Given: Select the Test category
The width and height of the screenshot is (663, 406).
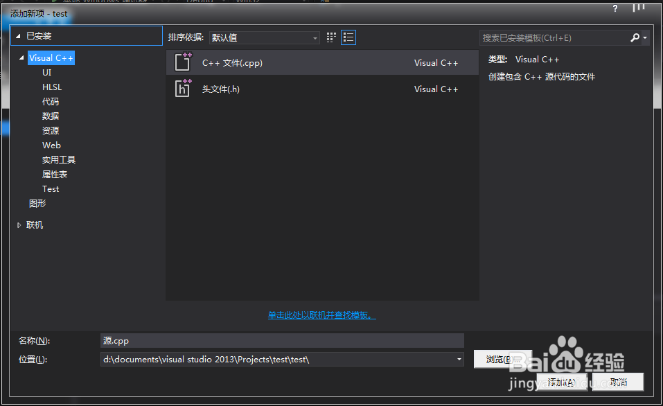Looking at the screenshot, I should pos(50,188).
